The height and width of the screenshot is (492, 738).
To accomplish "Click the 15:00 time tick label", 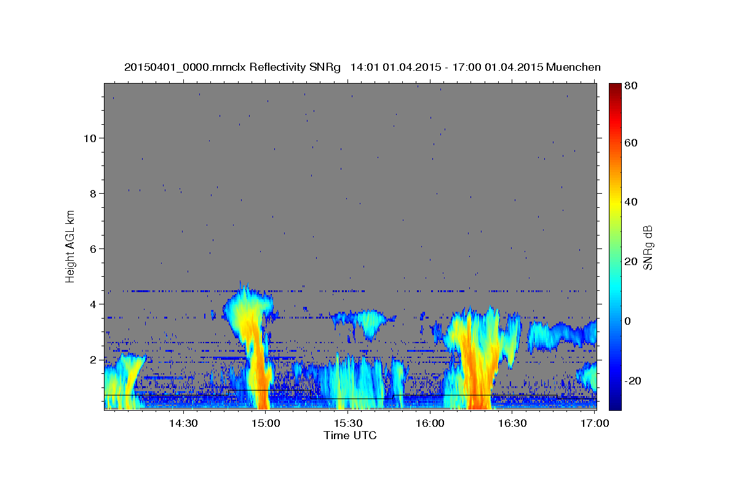I will click(x=265, y=423).
